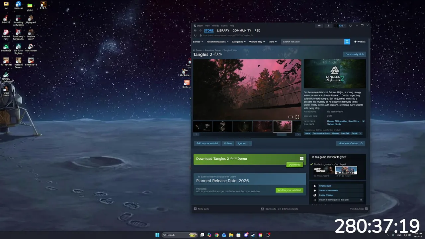
Task: Expand the Ways to Play dropdown
Action: tap(257, 42)
